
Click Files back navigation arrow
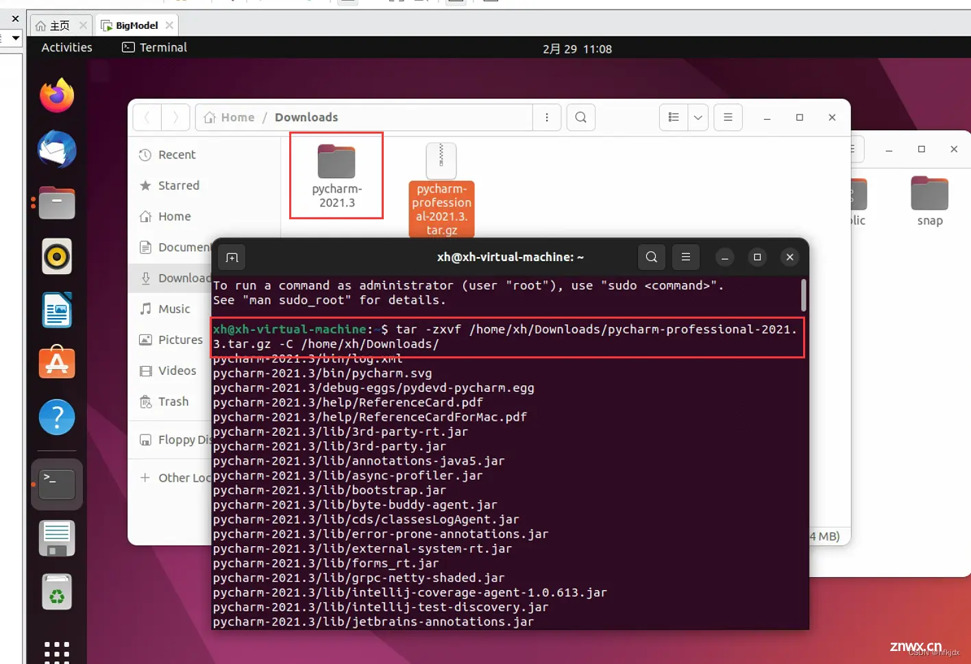(147, 117)
